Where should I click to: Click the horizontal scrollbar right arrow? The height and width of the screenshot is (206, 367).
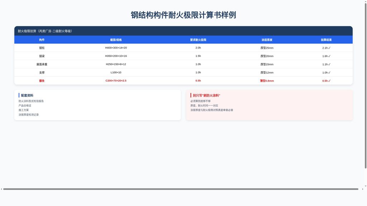(363, 189)
